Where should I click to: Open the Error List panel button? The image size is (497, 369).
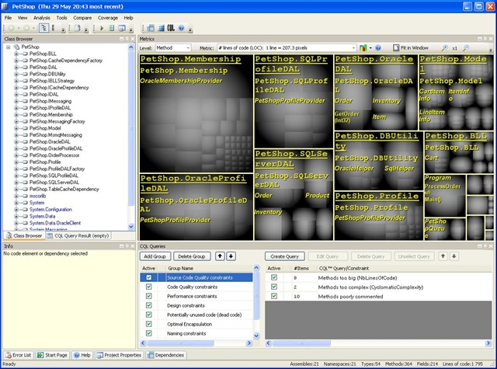19,355
